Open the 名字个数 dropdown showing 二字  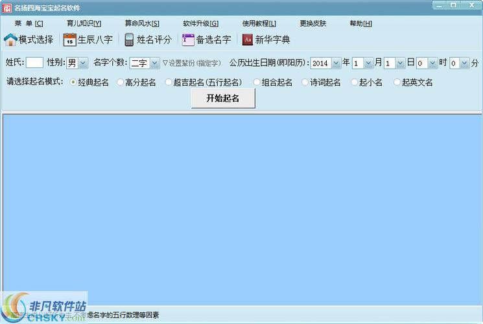pos(145,63)
